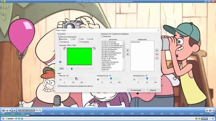The image size is (216, 121).
Task: Click the clock display at bottom right
Action: (x=205, y=119)
